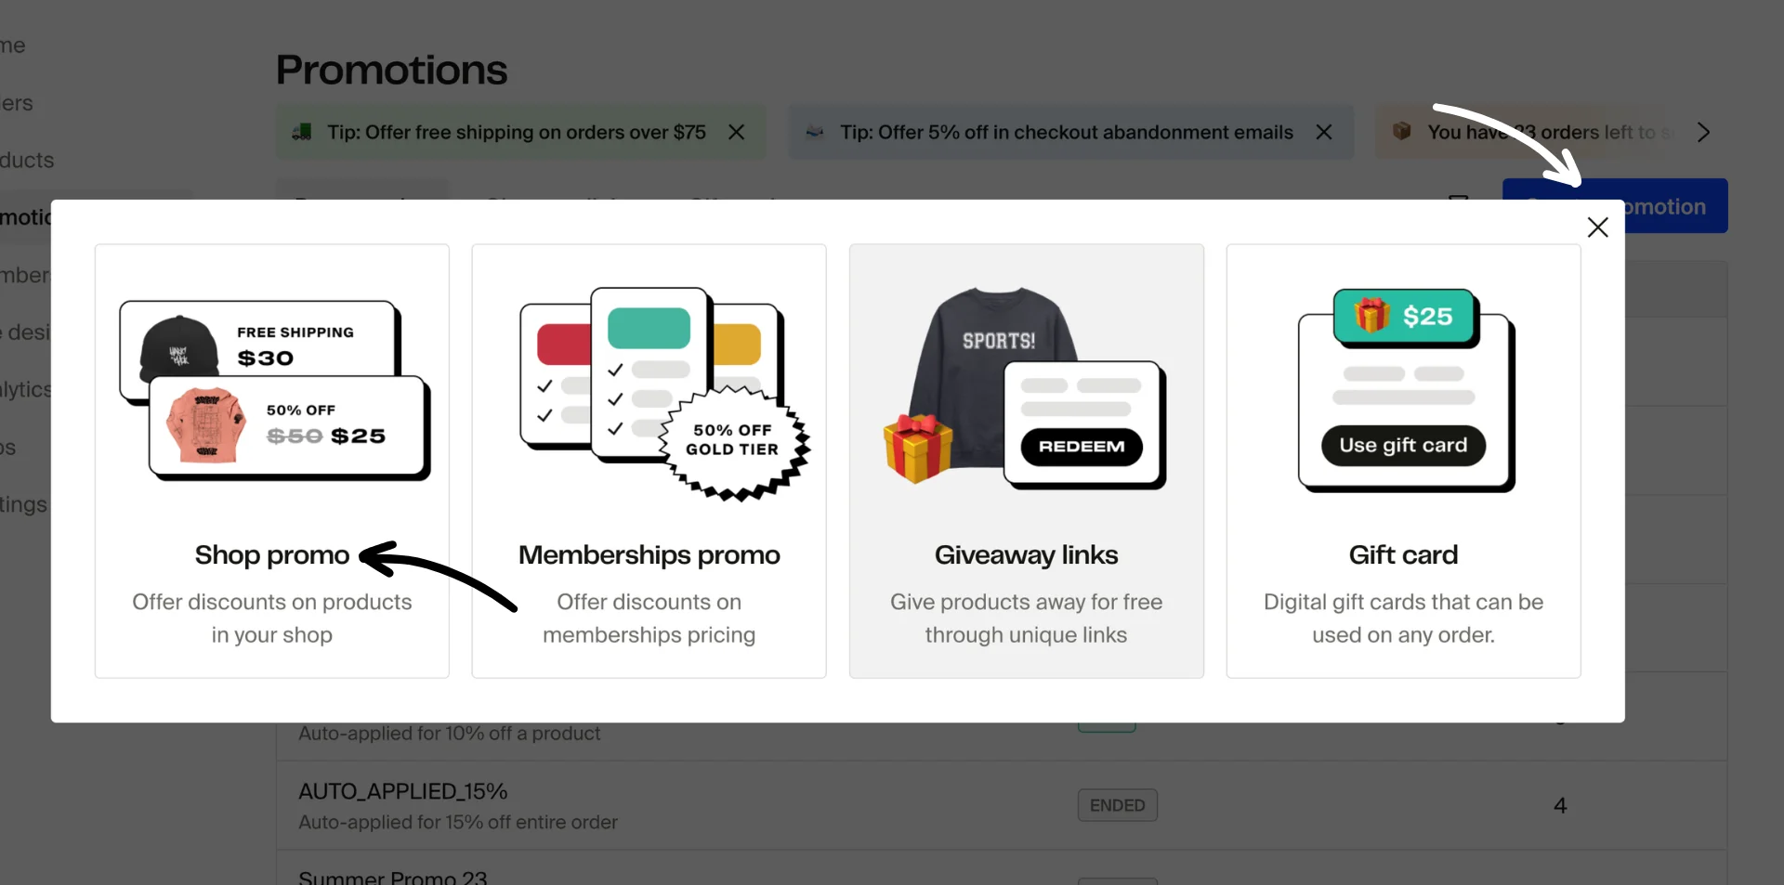Click the Use gift card graphic on Gift card illustration
This screenshot has height=885, width=1784.
[1403, 445]
